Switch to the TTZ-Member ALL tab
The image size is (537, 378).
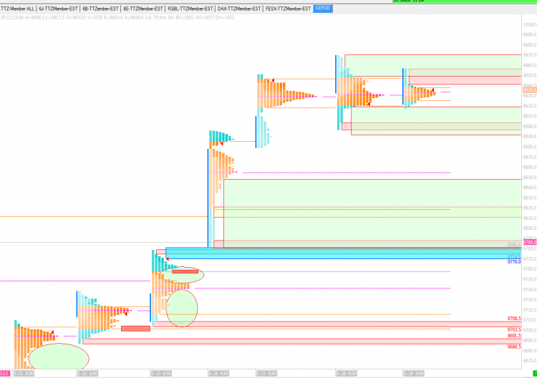(x=17, y=9)
